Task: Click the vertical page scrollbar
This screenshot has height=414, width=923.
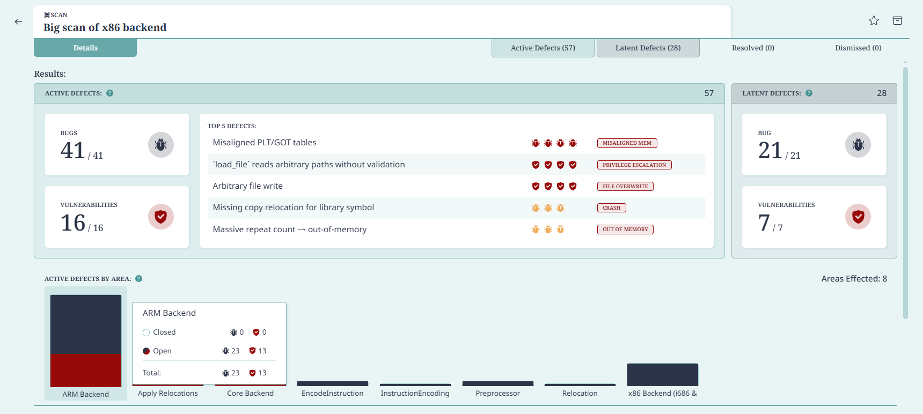Action: (905, 193)
